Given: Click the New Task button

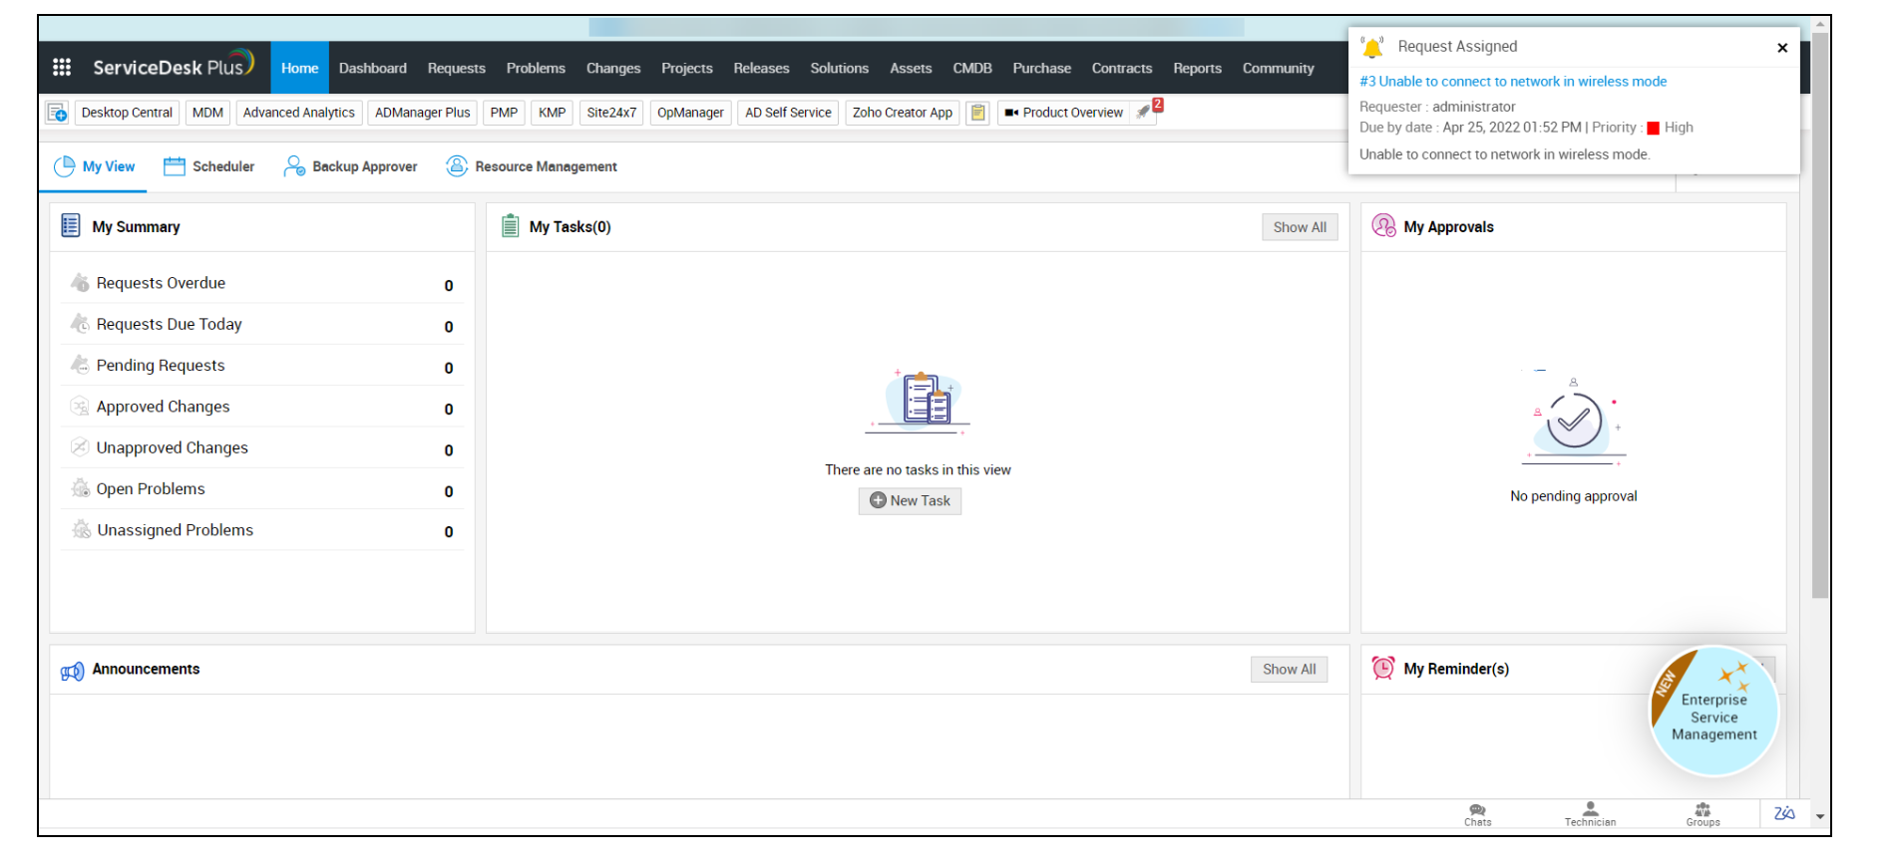Looking at the screenshot, I should [910, 500].
